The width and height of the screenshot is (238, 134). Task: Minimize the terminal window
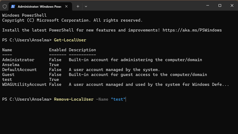pyautogui.click(x=206, y=6)
